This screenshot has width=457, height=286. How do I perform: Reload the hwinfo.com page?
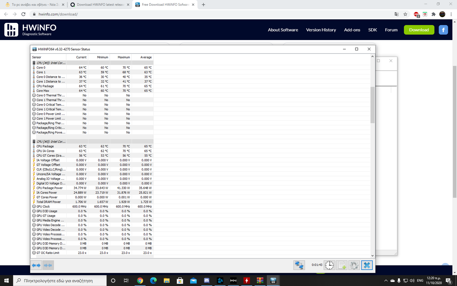(23, 14)
